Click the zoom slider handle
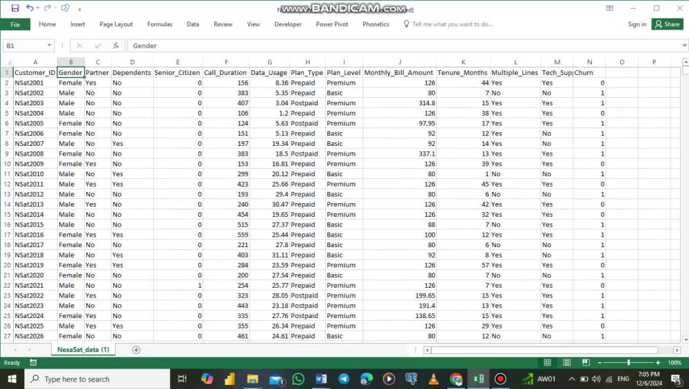This screenshot has width=689, height=389. point(629,363)
